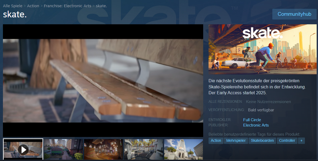Select the city street screenshot thumbnail
Viewport: 318px width, 161px height.
[x=63, y=150]
